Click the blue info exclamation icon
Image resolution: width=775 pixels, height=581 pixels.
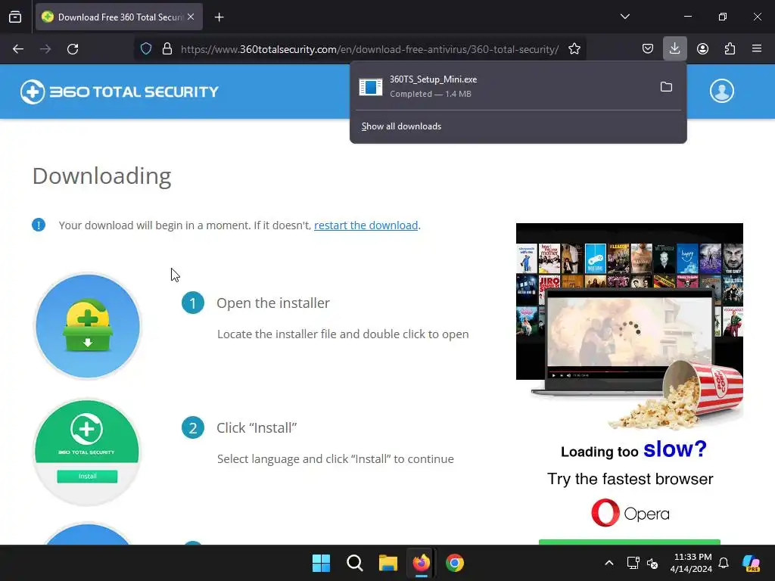[39, 225]
